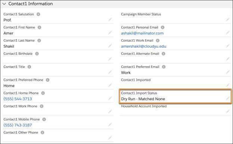Image resolution: width=233 pixels, height=144 pixels.
Task: Edit the Contact1 Imported pencil icon
Action: pyautogui.click(x=228, y=85)
